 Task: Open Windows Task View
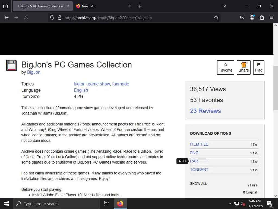[106, 204]
